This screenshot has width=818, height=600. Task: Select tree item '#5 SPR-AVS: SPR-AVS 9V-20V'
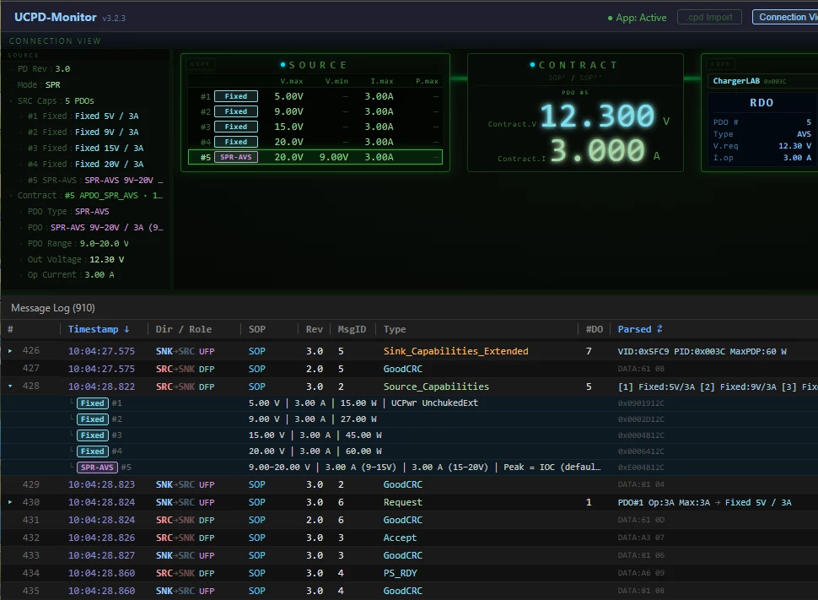(x=95, y=180)
